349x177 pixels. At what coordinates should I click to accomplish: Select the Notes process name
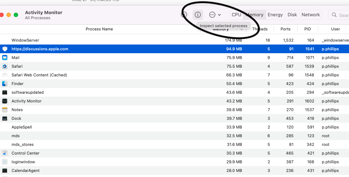(x=17, y=110)
